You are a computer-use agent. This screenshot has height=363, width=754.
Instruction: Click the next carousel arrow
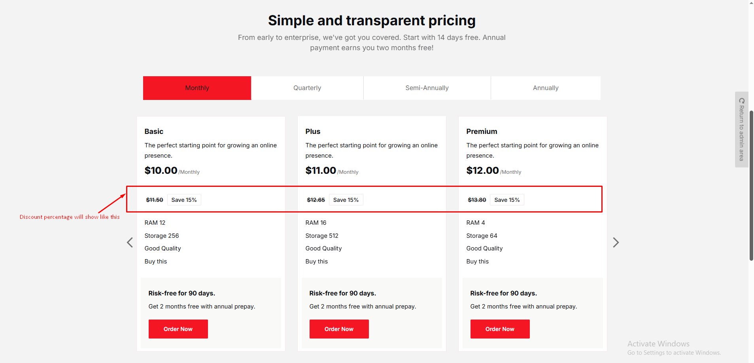point(616,243)
